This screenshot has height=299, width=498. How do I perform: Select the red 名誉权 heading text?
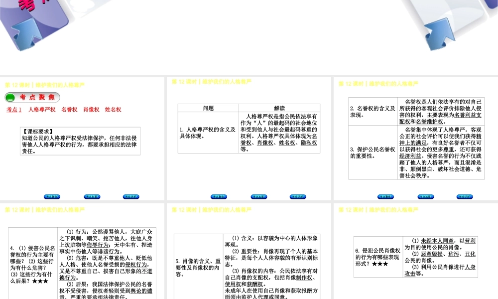(x=69, y=110)
